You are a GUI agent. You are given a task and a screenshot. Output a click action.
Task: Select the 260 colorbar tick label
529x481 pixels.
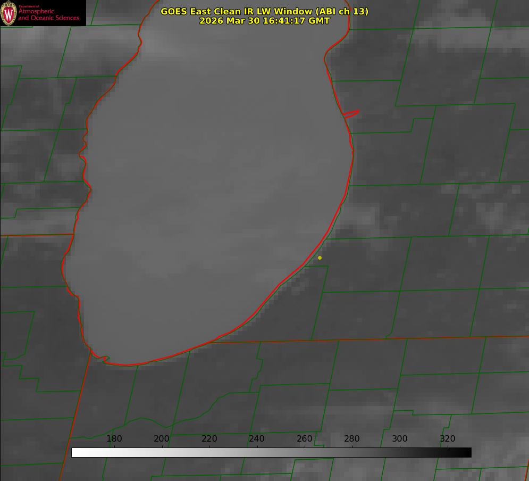tap(304, 438)
